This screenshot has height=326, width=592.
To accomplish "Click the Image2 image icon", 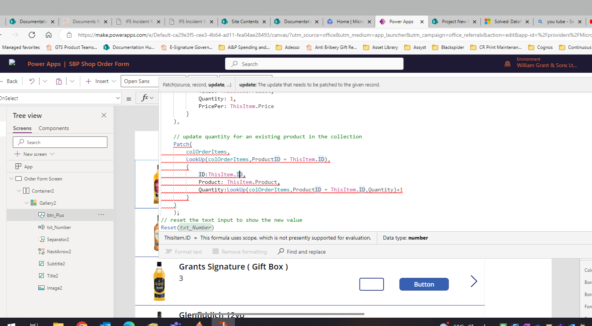I will click(x=41, y=288).
